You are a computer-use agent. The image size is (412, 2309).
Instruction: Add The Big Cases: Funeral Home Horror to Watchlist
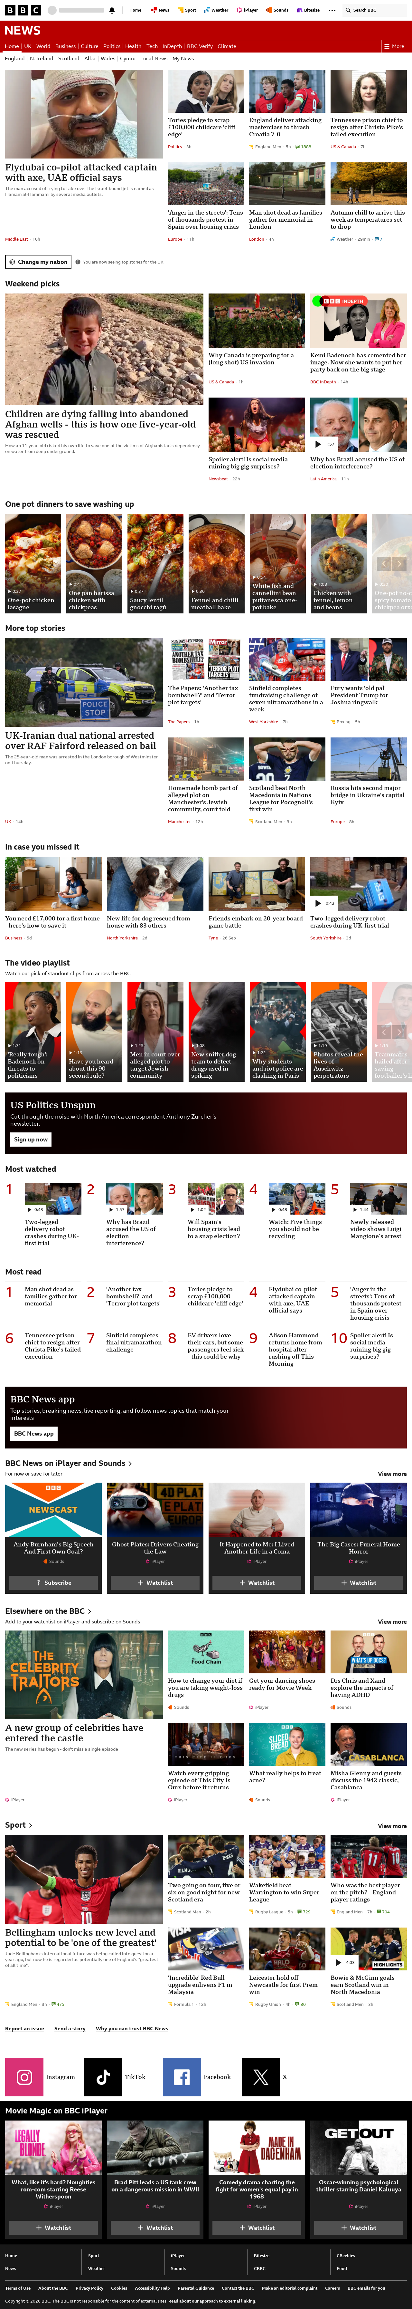click(x=358, y=1583)
